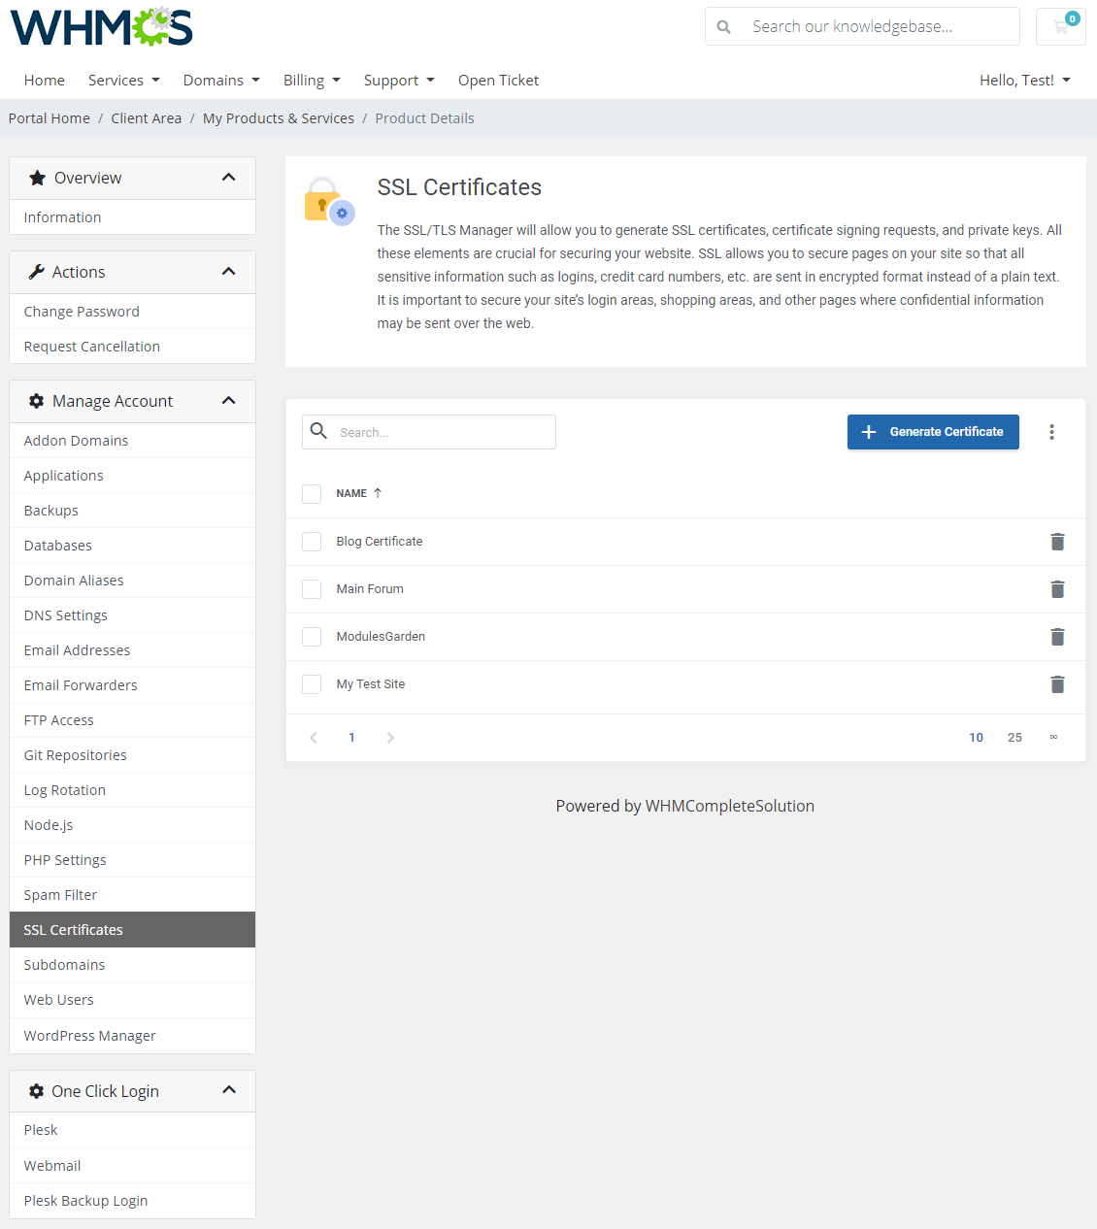
Task: Open Ticket from the navigation bar
Action: (x=498, y=81)
